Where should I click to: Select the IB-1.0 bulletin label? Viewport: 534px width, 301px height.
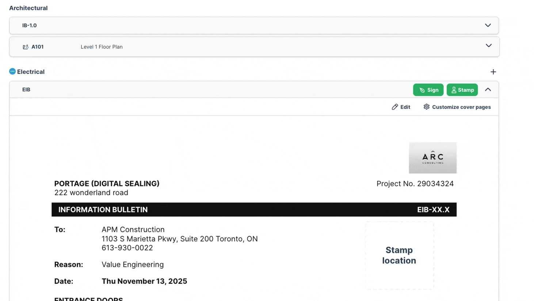tap(30, 26)
